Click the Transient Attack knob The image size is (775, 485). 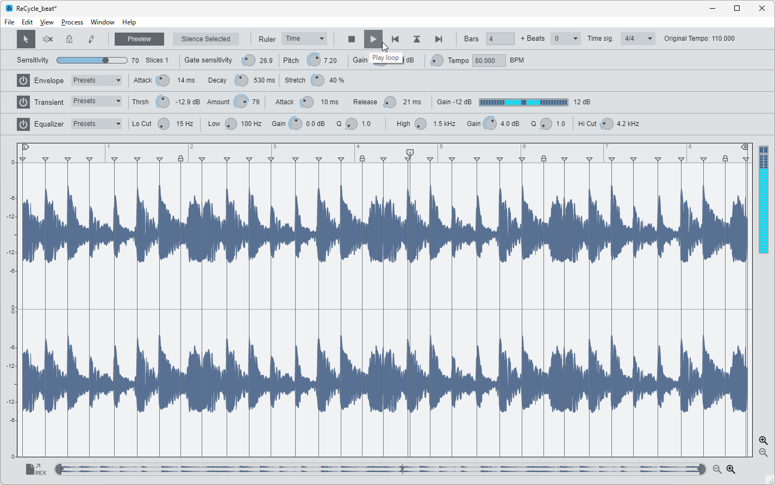[307, 102]
